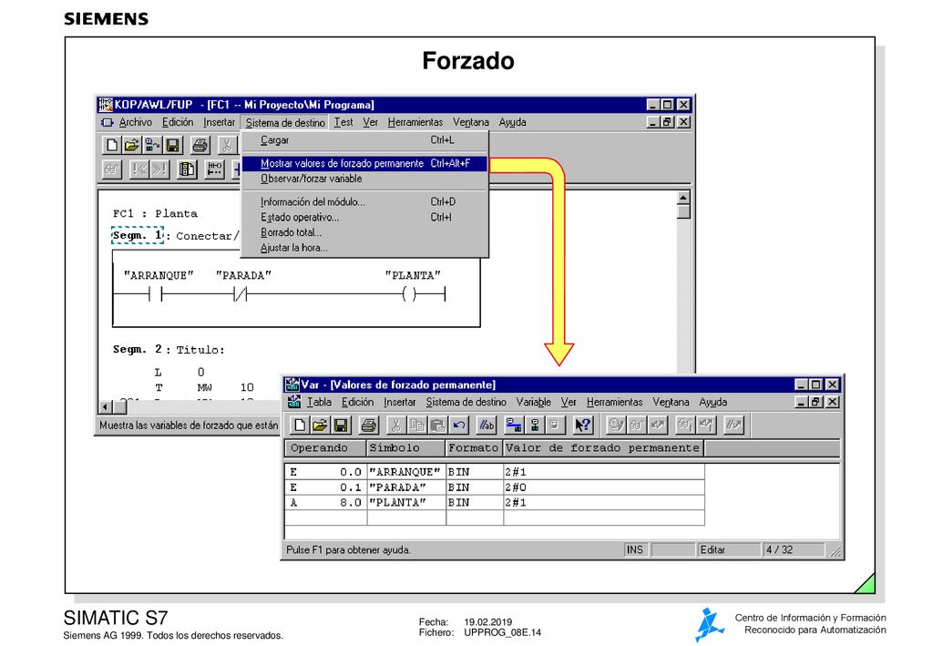Viewport: 933px width, 646px height.
Task: Open Variable menu in Var window
Action: (x=533, y=402)
